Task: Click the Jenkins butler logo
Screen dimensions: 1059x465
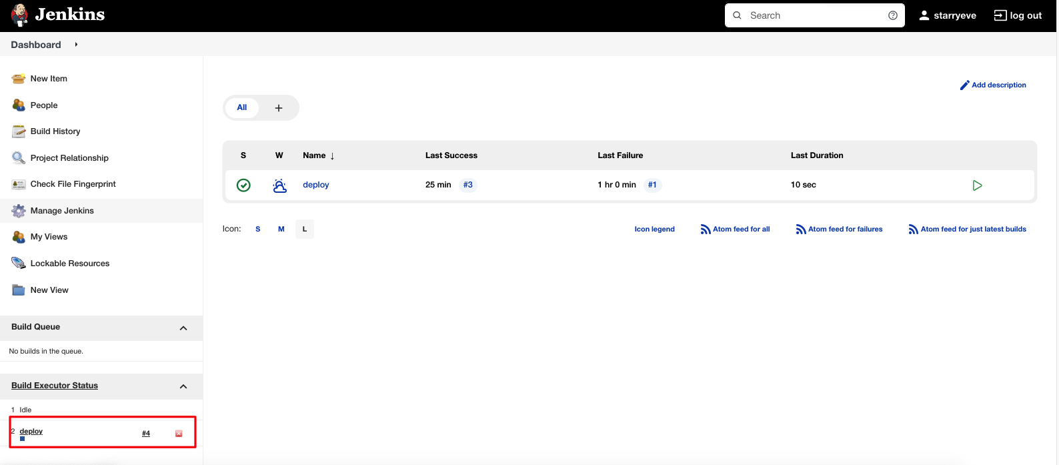Action: coord(19,15)
